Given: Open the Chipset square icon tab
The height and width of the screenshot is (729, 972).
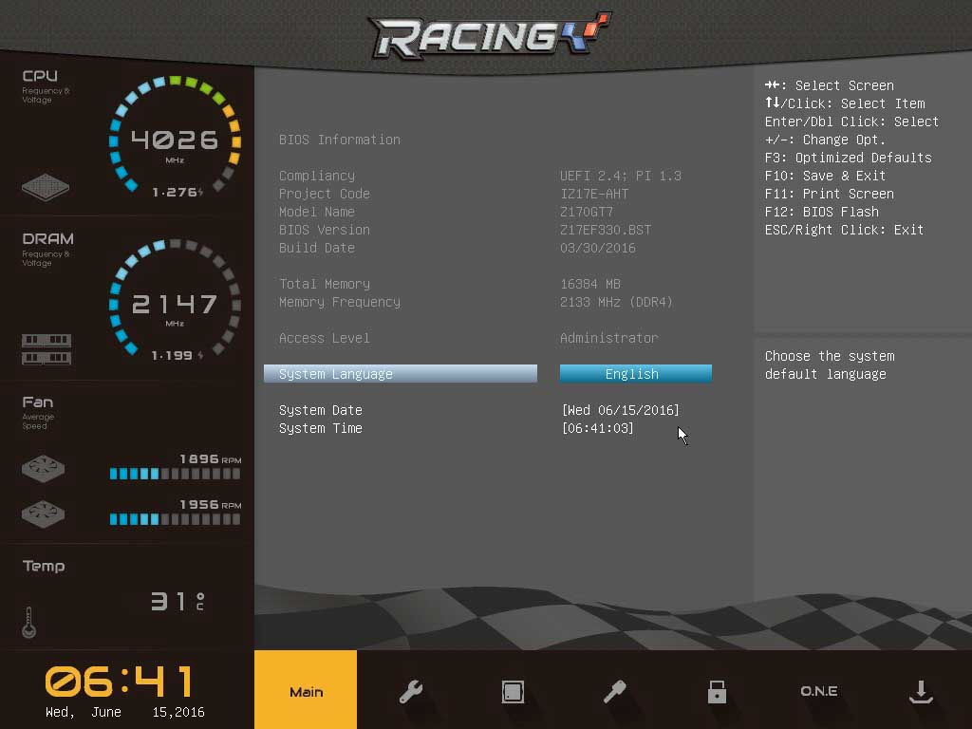Looking at the screenshot, I should tap(513, 691).
